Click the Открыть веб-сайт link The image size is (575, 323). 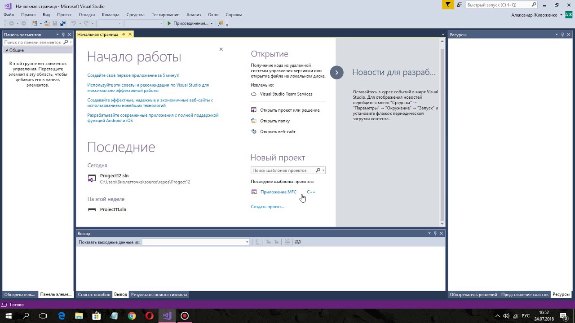278,132
